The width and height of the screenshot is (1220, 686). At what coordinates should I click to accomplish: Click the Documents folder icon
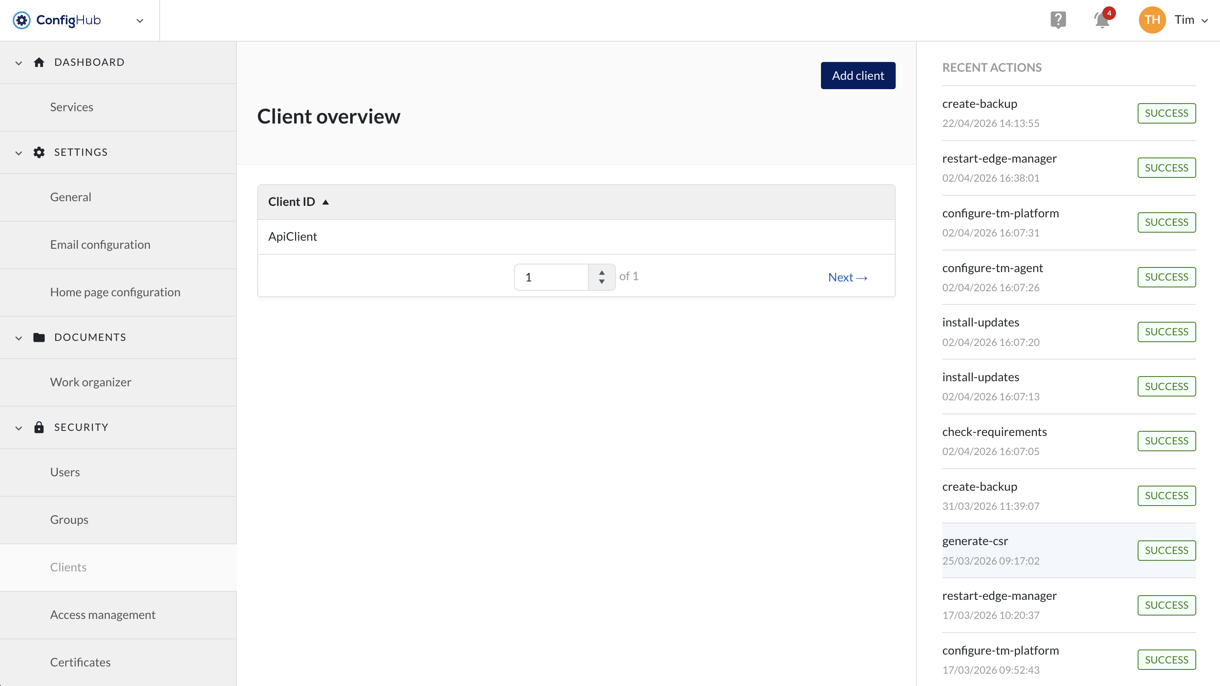pyautogui.click(x=39, y=337)
